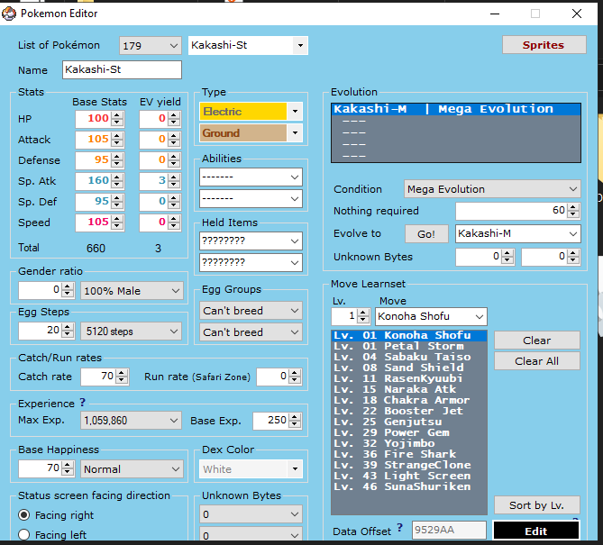
Task: Select the Facing right radio button
Action: coord(24,515)
